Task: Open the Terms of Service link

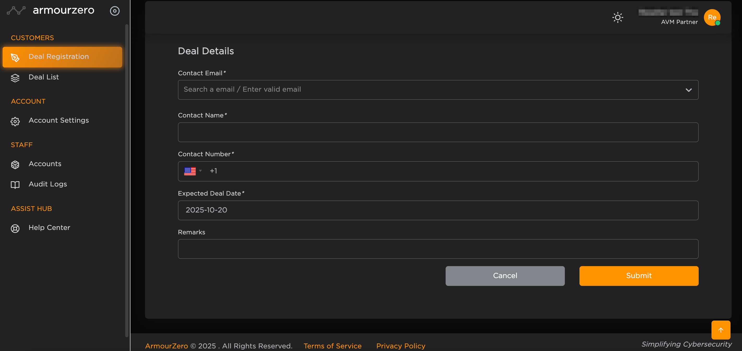Action: coord(332,346)
